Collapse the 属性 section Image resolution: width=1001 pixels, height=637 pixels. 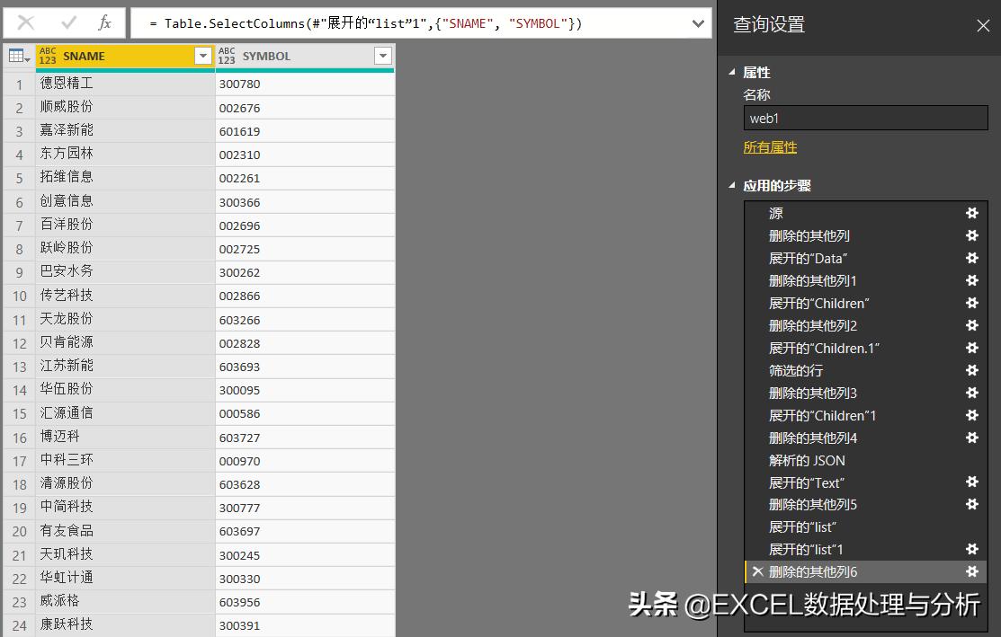pyautogui.click(x=731, y=72)
